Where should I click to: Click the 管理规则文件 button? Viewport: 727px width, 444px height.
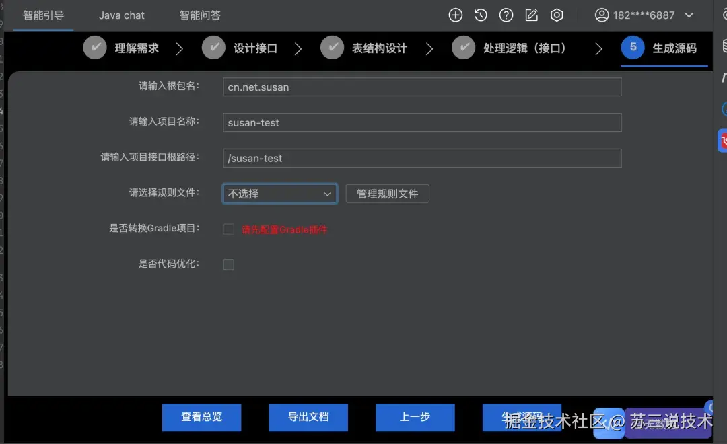click(387, 193)
